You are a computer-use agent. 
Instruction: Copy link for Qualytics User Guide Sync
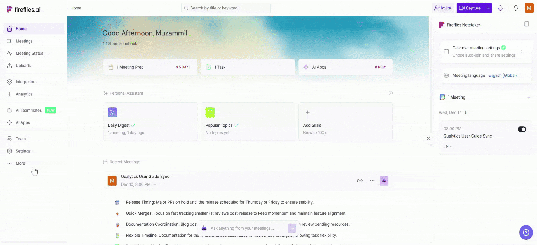pyautogui.click(x=360, y=181)
